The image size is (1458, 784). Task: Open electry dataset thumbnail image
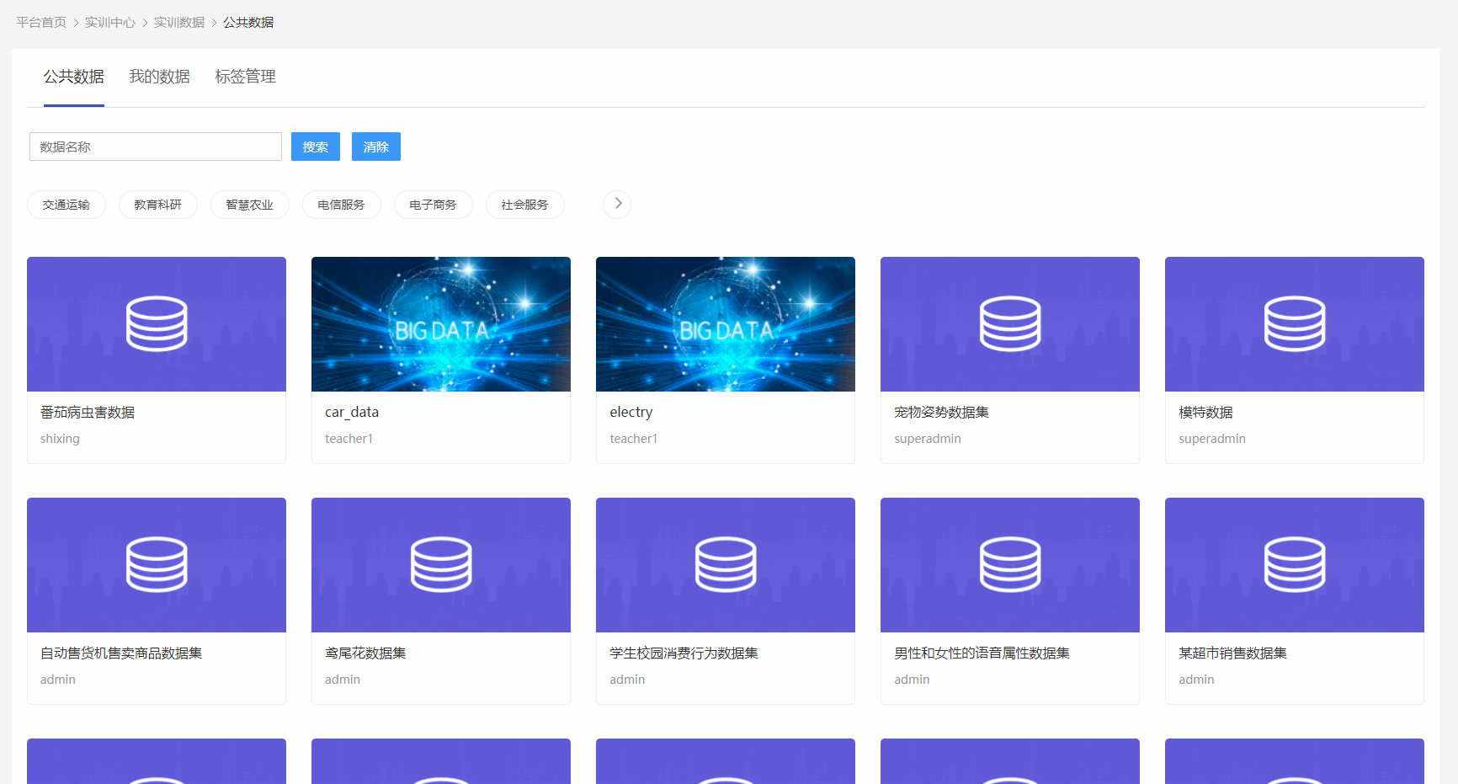(726, 324)
